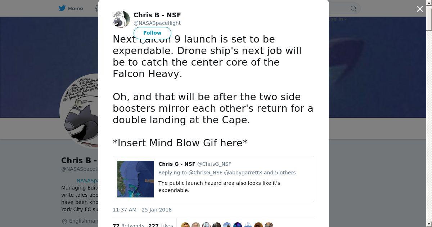Image resolution: width=432 pixels, height=227 pixels.
Task: Click the last liker avatar in row
Action: [269, 225]
